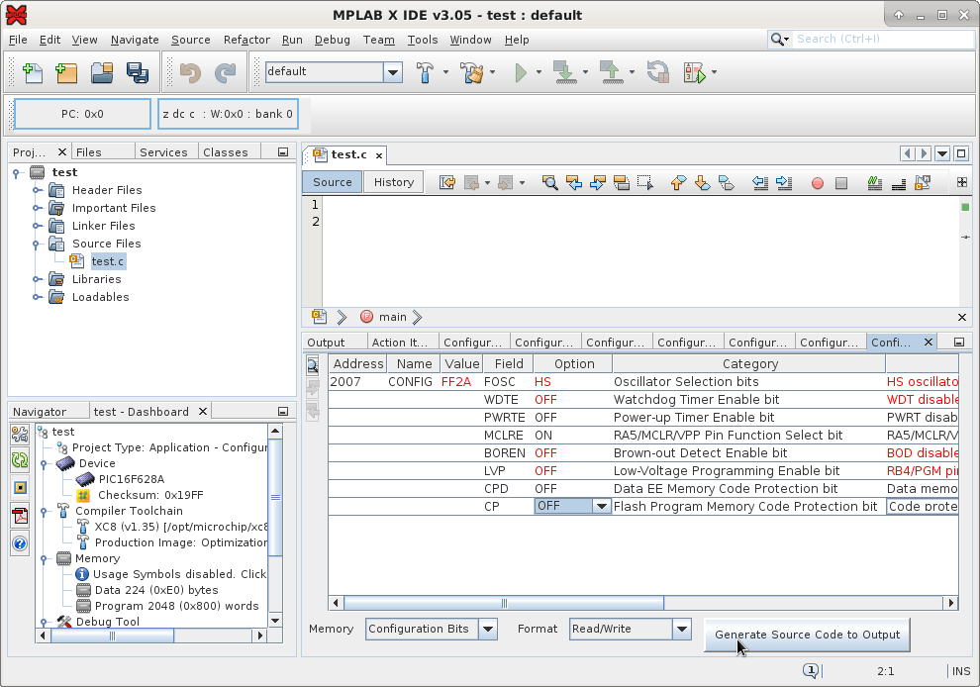
Task: Create a new project from the toolbar
Action: click(x=65, y=72)
